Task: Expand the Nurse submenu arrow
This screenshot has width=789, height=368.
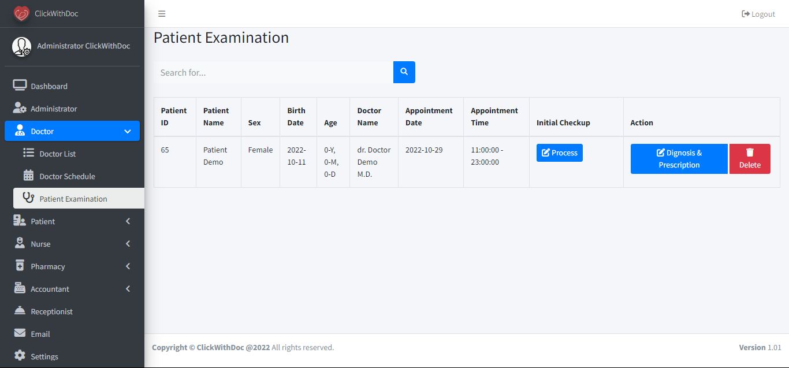Action: pos(128,244)
